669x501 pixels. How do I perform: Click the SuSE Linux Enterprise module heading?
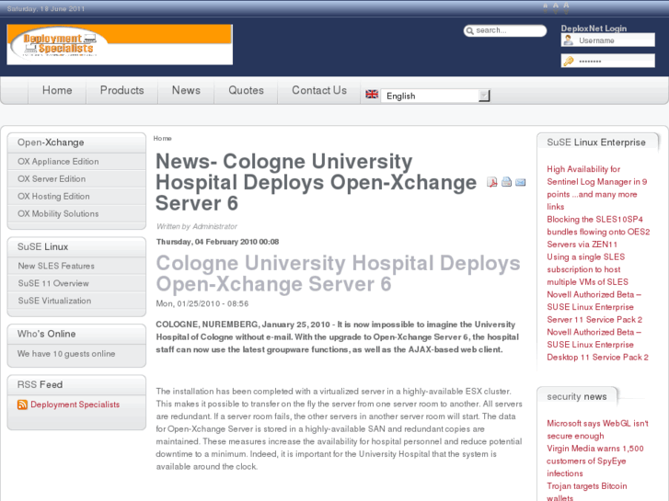point(596,142)
